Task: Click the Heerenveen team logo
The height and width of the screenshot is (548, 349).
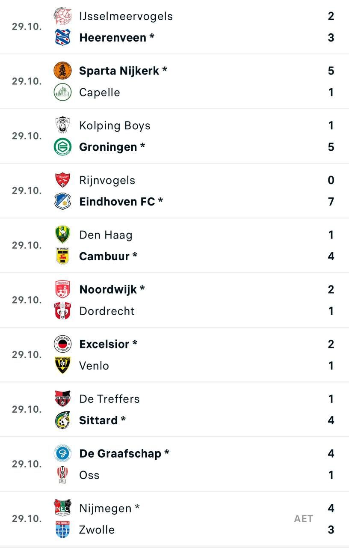Action: 62,38
